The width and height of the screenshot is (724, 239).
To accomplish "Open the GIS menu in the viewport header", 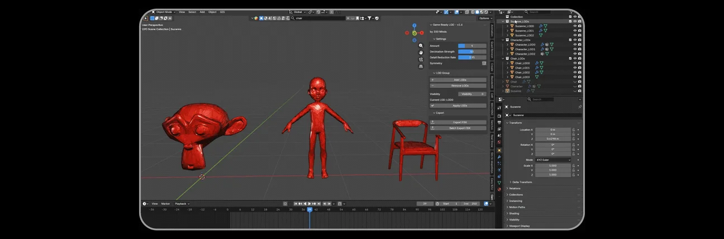I will [x=222, y=12].
